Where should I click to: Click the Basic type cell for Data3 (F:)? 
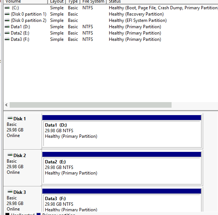point(73,39)
